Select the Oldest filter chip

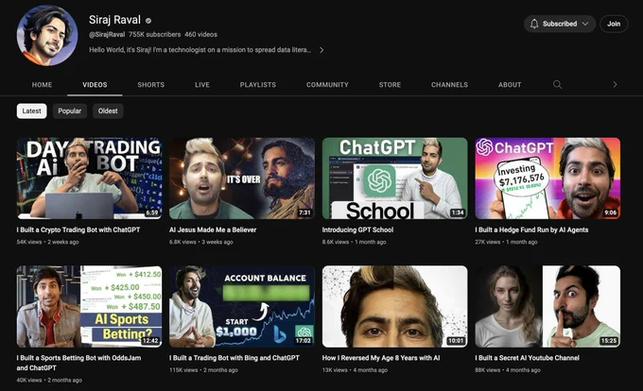click(x=108, y=111)
